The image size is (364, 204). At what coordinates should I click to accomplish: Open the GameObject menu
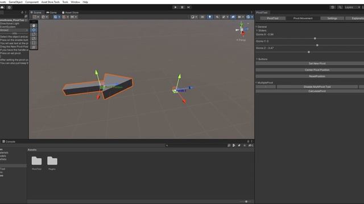point(15,2)
